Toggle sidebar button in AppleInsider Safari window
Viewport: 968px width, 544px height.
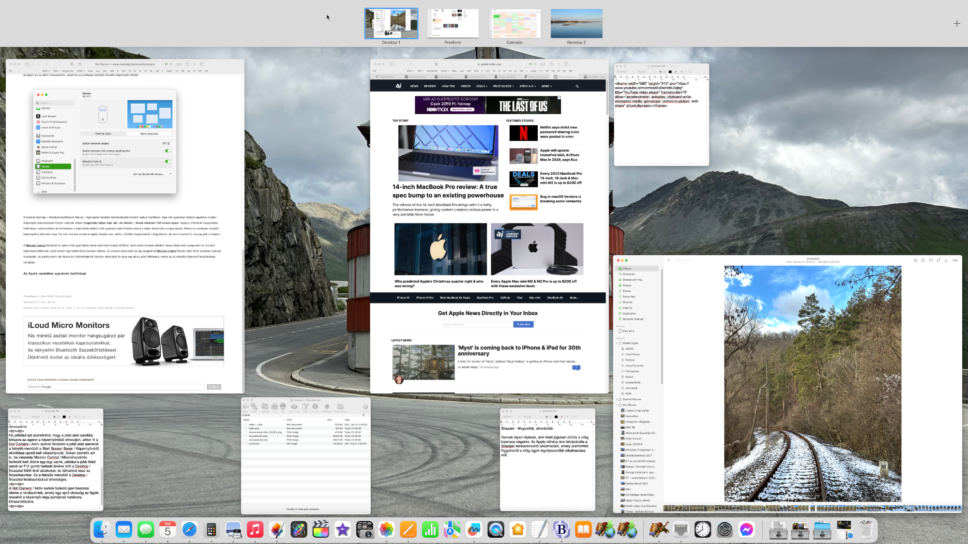pos(392,64)
